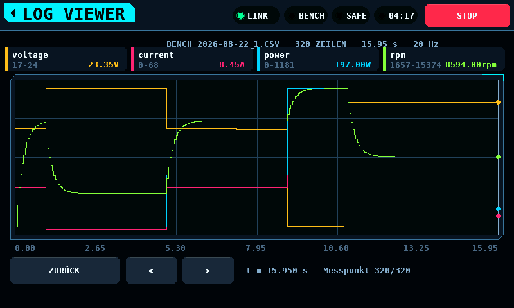Image resolution: width=514 pixels, height=308 pixels.
Task: Toggle the rpm channel card
Action: click(x=444, y=59)
